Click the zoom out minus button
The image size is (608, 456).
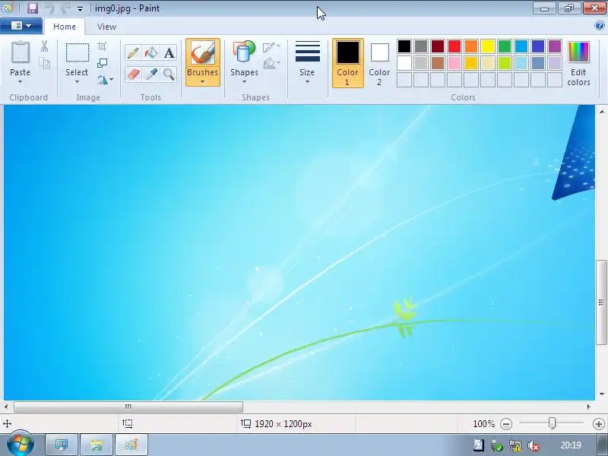click(x=506, y=424)
